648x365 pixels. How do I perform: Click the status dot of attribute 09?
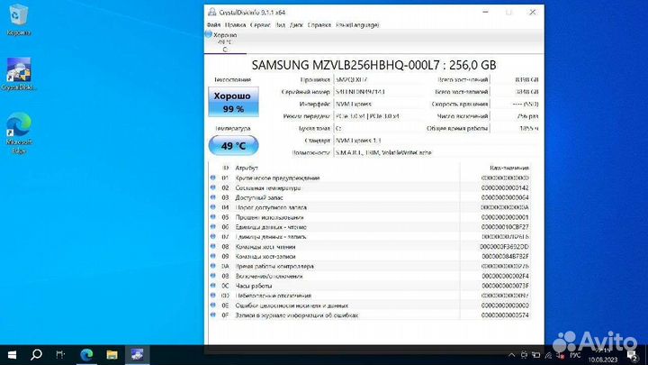(x=212, y=256)
